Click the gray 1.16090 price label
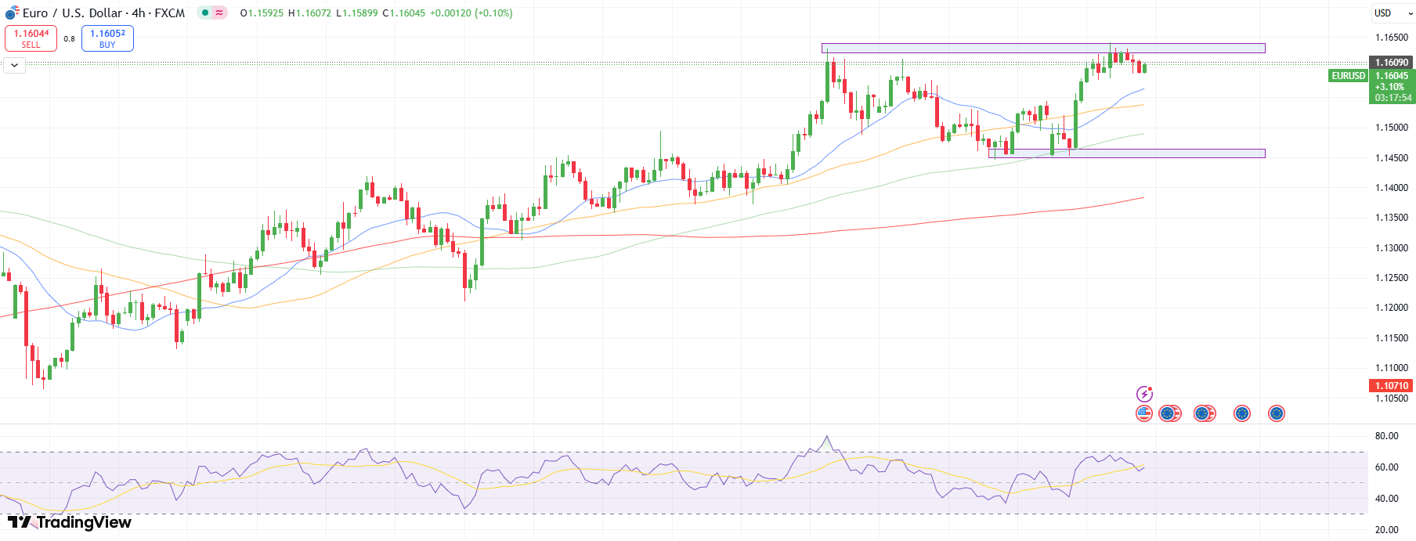Viewport: 1416px width, 541px height. [1391, 63]
